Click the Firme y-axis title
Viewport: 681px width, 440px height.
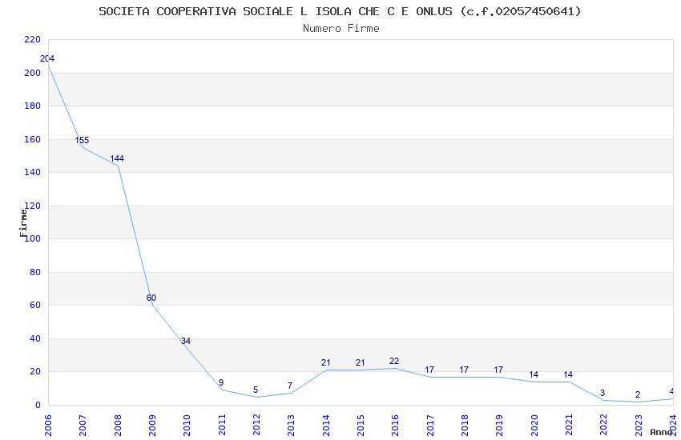(23, 223)
